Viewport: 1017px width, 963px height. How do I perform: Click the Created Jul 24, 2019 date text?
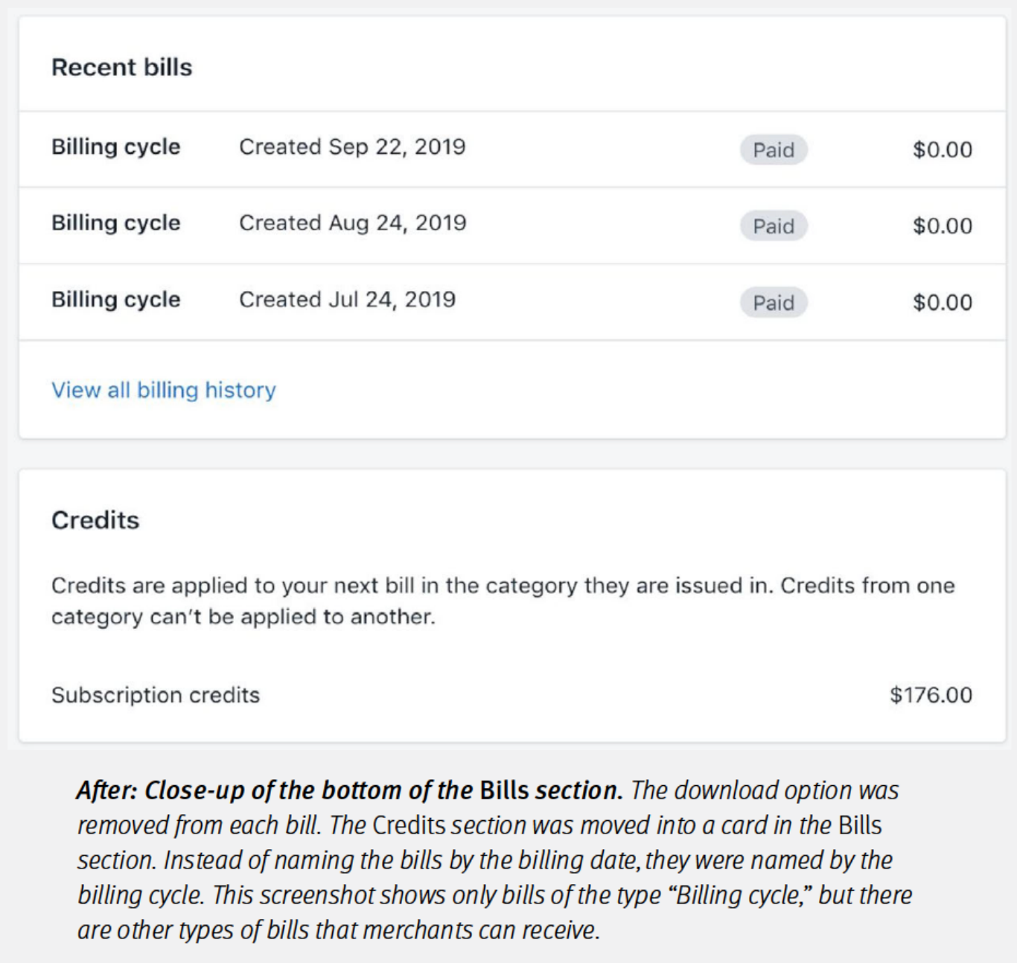point(347,300)
